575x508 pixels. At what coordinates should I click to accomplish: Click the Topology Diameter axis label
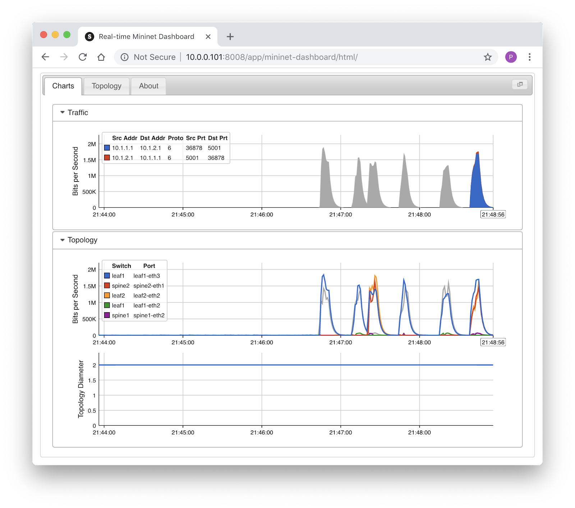(81, 389)
